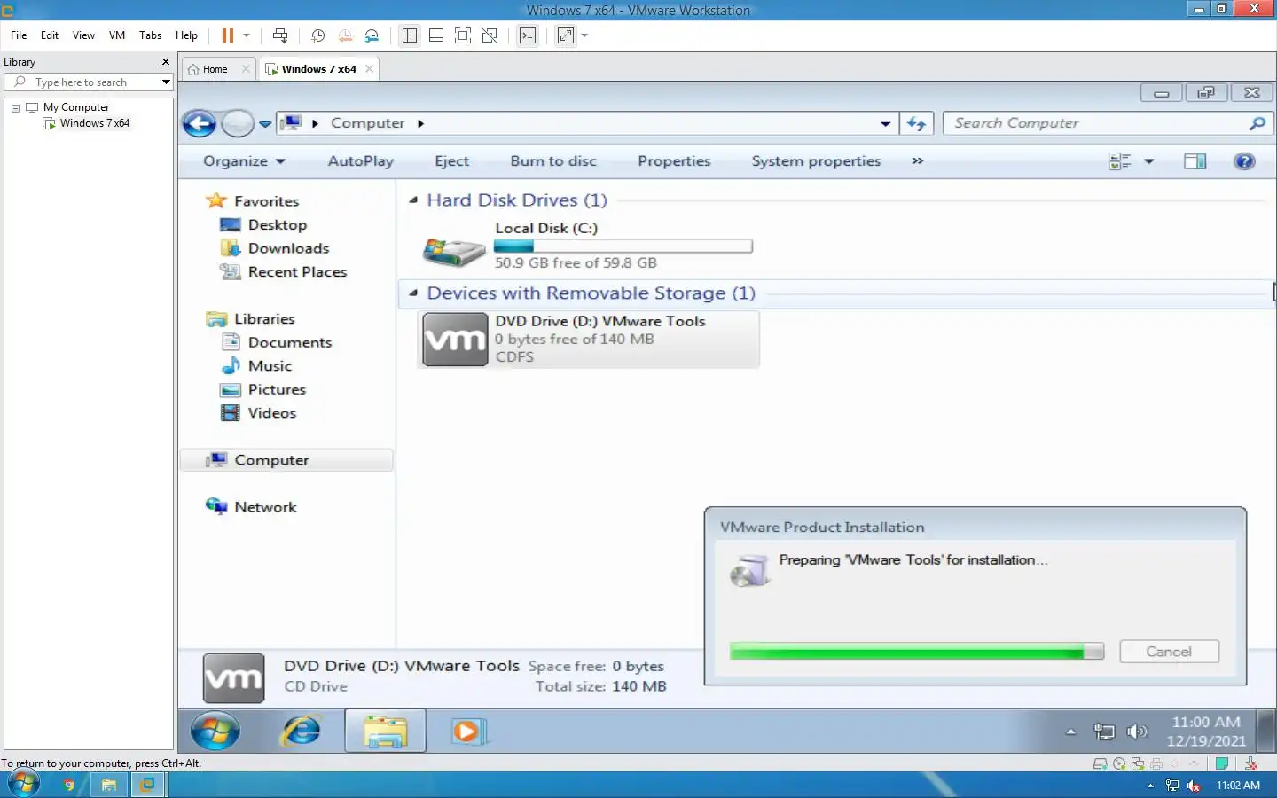
Task: Open the address bar history dropdown
Action: (885, 124)
